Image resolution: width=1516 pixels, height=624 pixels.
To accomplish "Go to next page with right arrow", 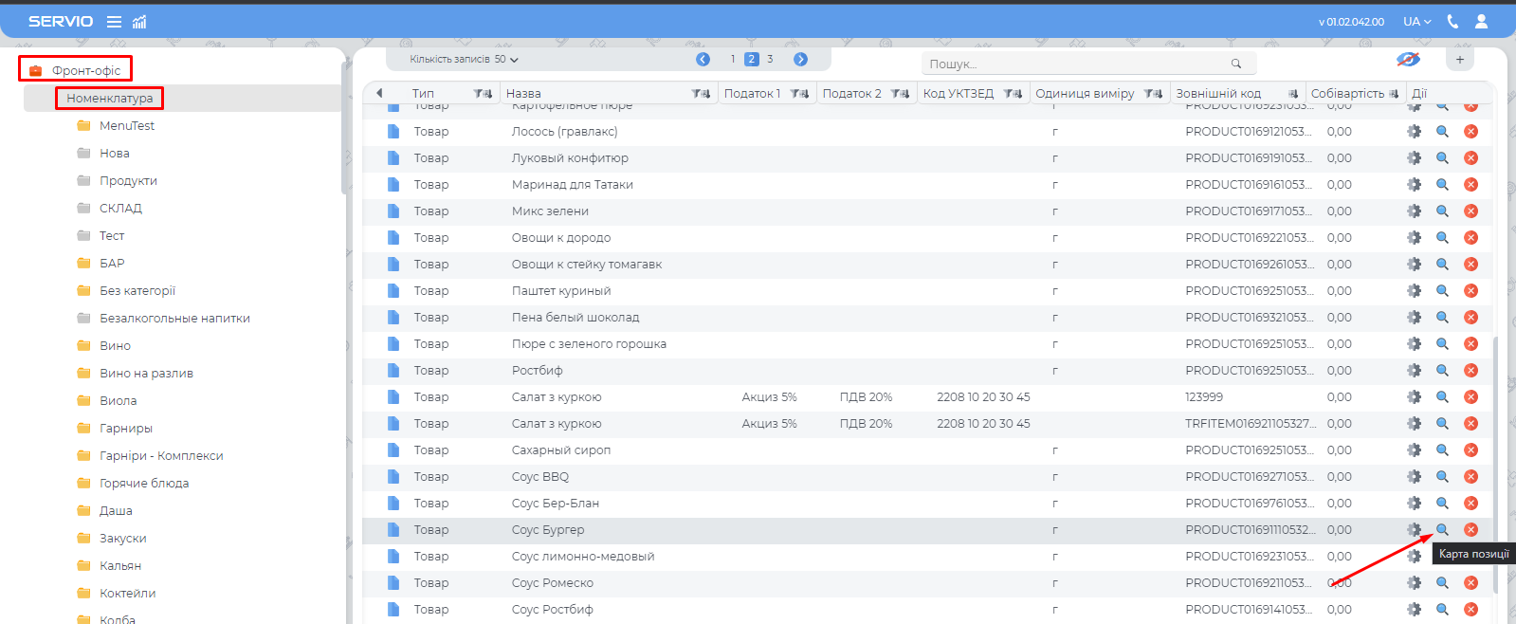I will click(800, 60).
